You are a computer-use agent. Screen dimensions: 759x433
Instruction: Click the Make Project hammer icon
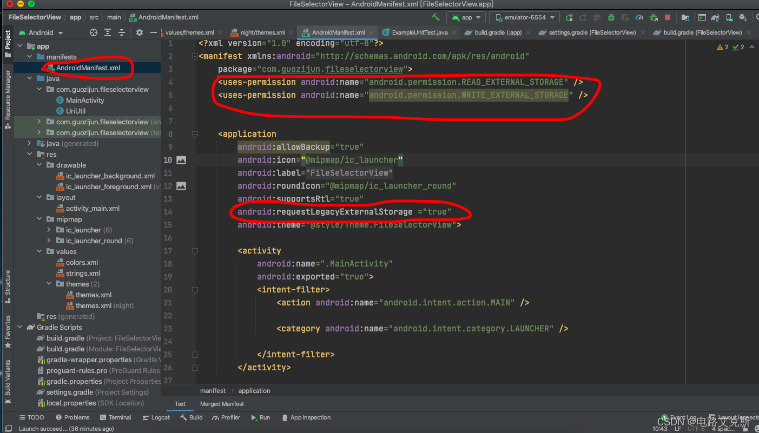point(435,17)
